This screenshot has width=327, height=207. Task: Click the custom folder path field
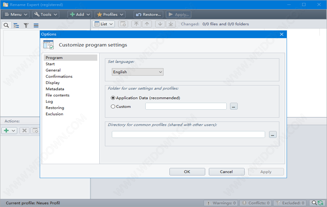186,106
